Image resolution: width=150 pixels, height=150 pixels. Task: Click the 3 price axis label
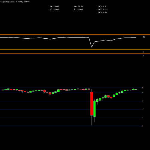click(x=142, y=126)
